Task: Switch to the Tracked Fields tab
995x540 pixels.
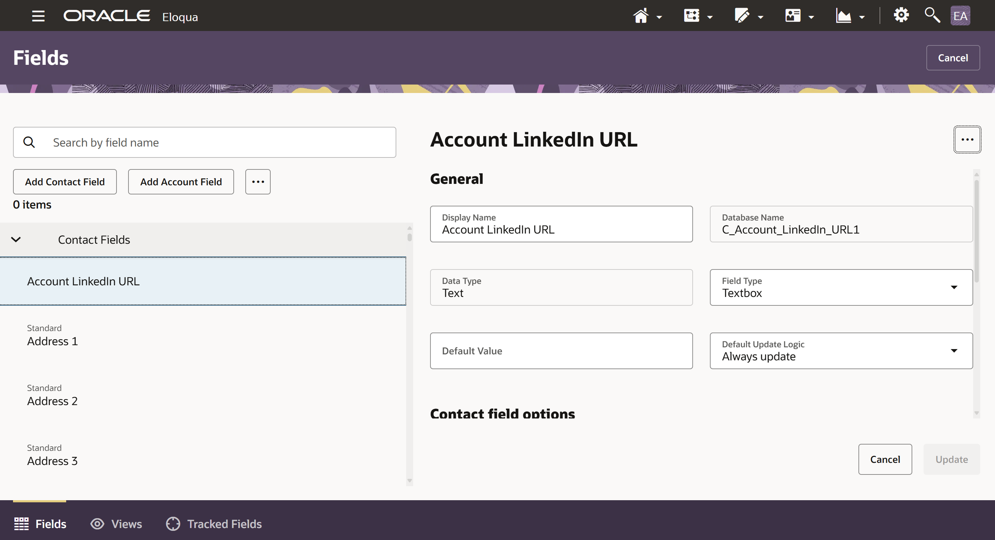Action: (x=214, y=524)
